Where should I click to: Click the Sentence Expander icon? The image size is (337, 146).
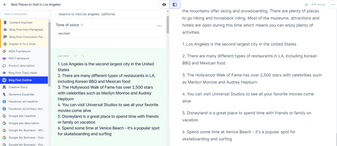tap(4, 95)
